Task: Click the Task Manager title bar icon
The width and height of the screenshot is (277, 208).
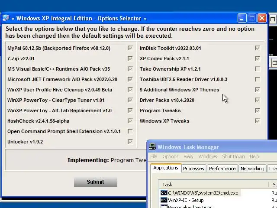Action: 152,146
